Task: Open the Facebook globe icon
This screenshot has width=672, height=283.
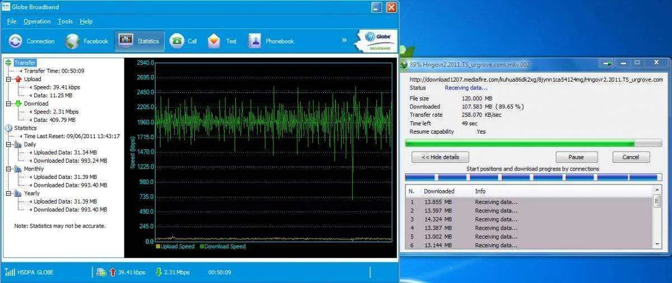Action: 72,41
